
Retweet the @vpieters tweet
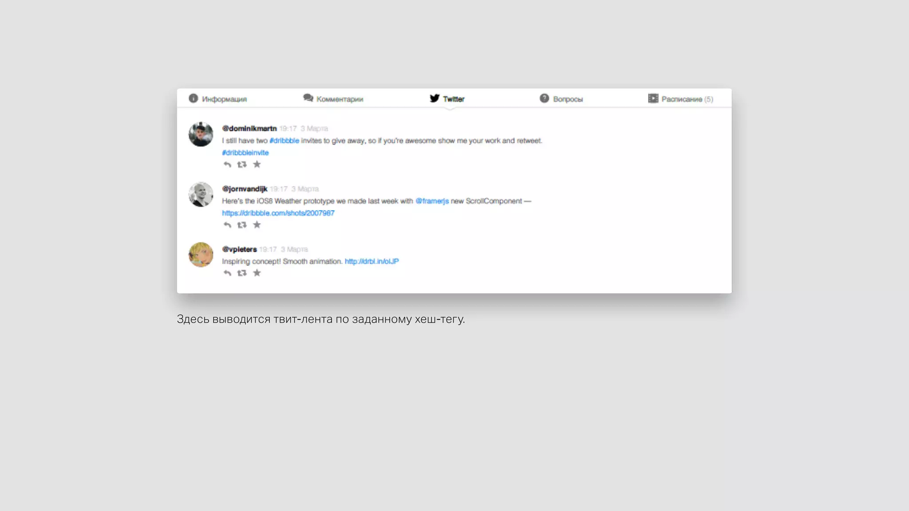pyautogui.click(x=242, y=273)
